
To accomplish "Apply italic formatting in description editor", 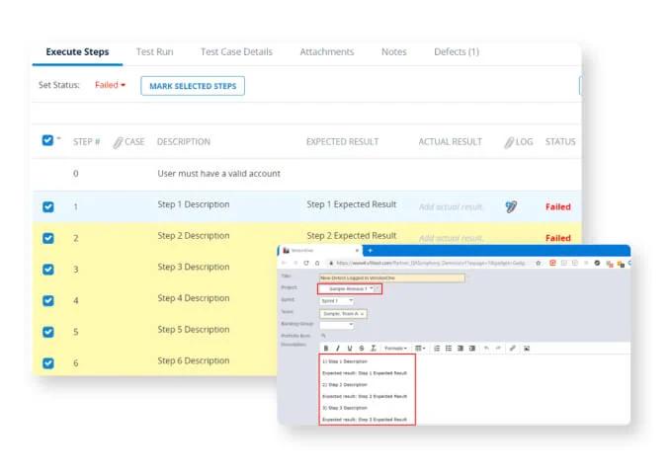I will 337,348.
